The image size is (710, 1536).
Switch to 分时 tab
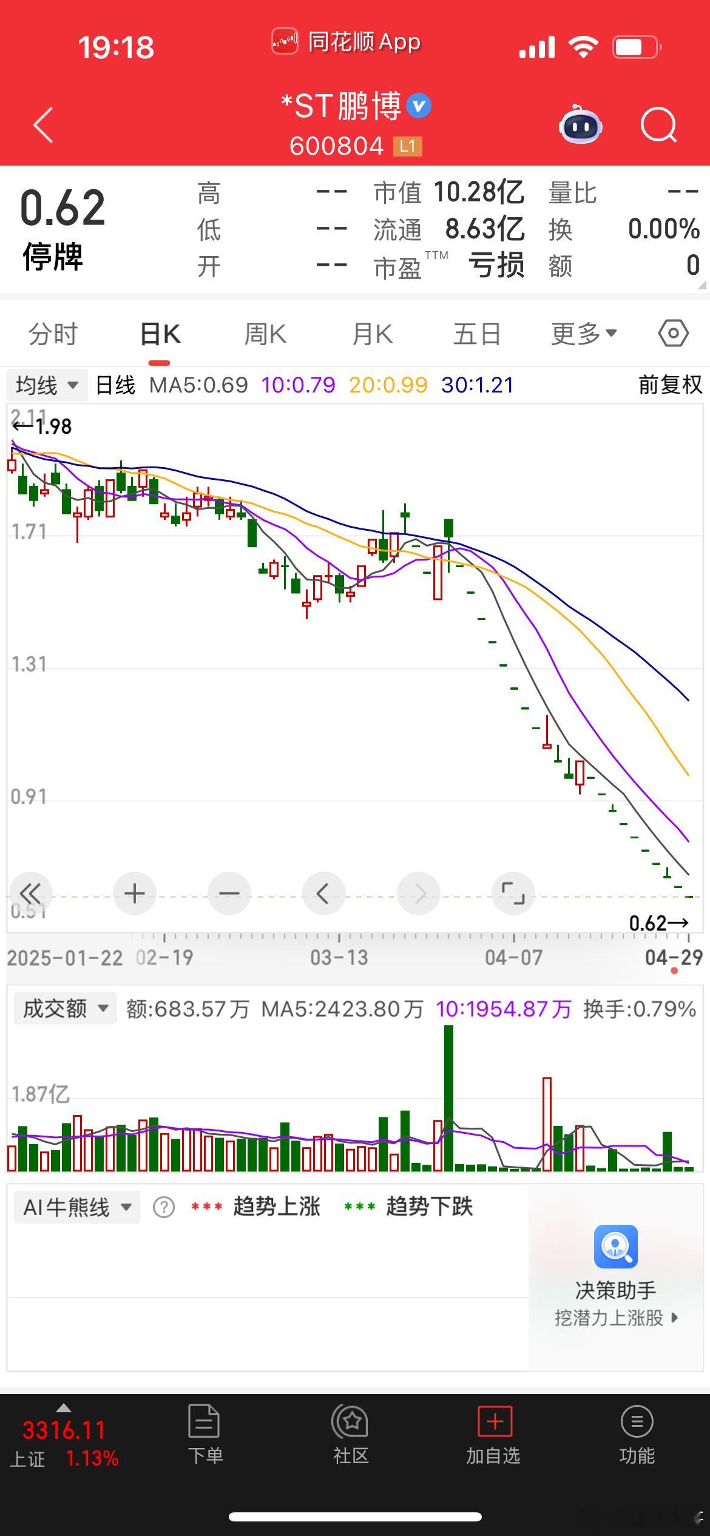53,334
